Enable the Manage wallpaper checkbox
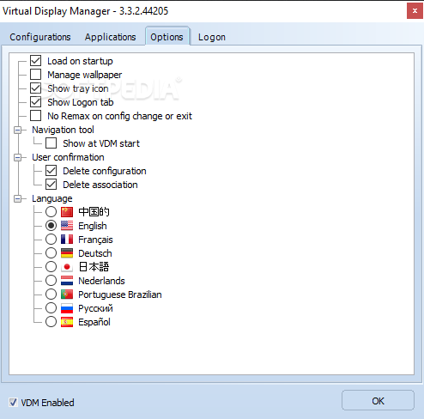 [x=36, y=75]
